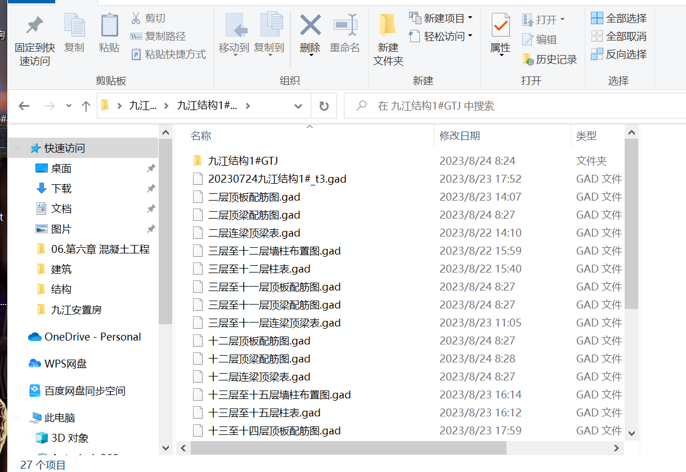Click the file list scroll-right arrow
This screenshot has height=472, width=686.
tap(617, 448)
